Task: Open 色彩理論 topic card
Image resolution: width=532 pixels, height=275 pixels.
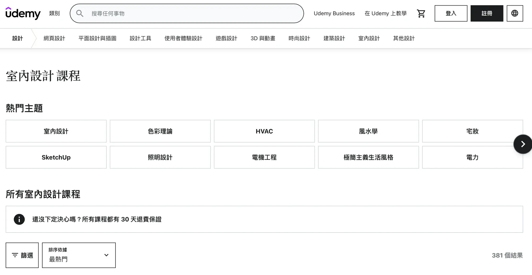Action: tap(160, 131)
